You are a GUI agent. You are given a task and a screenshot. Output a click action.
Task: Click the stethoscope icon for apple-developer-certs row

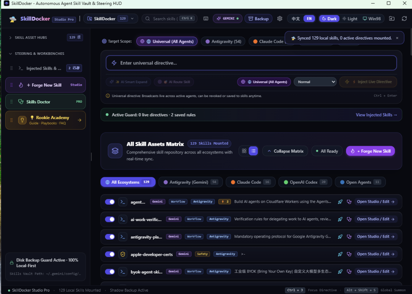tap(349, 254)
